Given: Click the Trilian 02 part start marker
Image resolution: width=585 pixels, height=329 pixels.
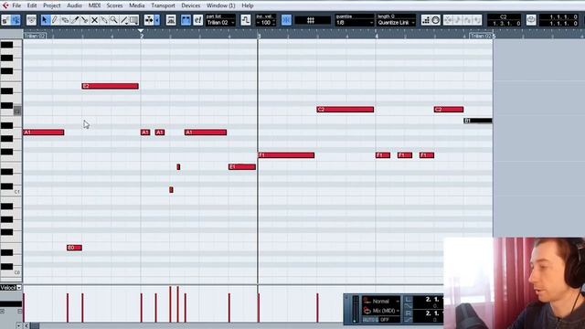Looking at the screenshot, I should [35, 37].
